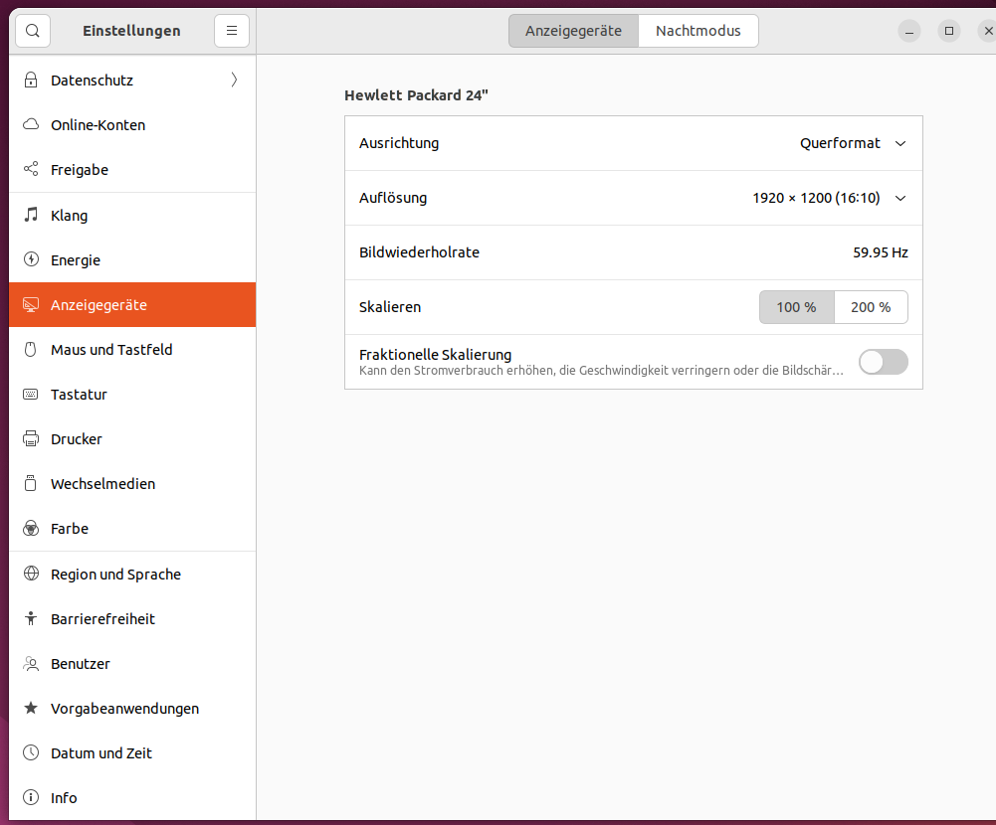Click the cloud icon for Online-Konten

coord(31,124)
